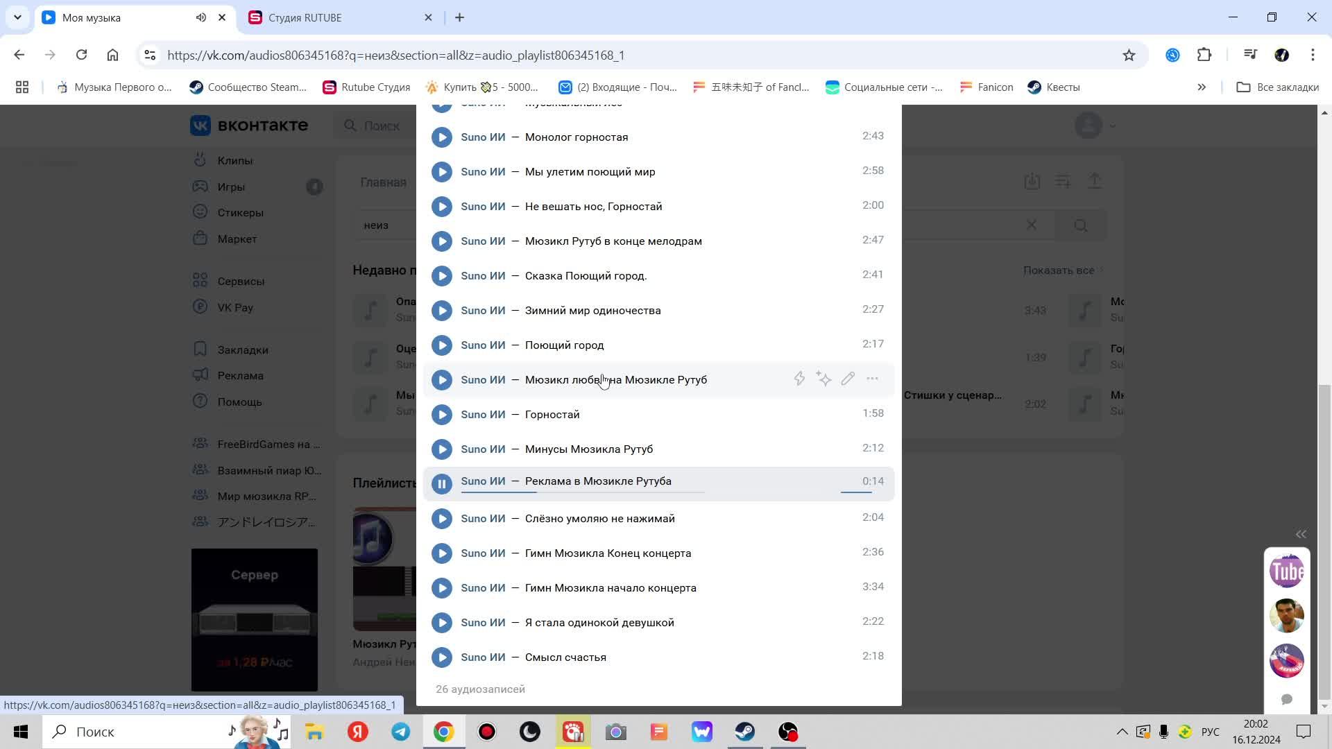The image size is (1332, 749).
Task: Show hidden system tray icons
Action: 1122,732
